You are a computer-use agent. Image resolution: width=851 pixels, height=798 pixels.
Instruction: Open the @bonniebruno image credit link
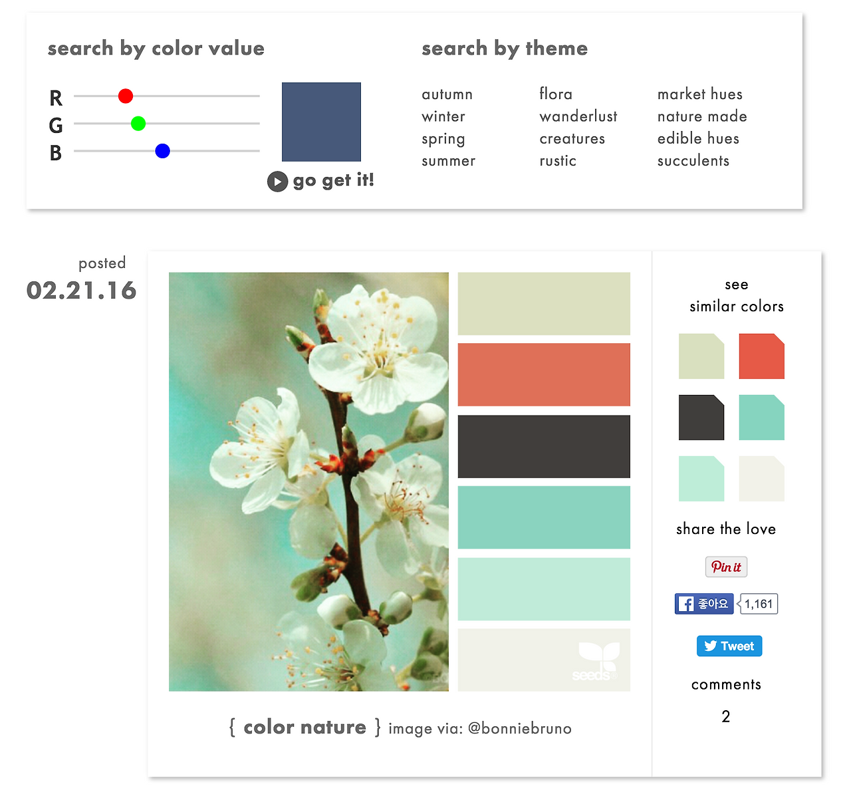pos(520,728)
